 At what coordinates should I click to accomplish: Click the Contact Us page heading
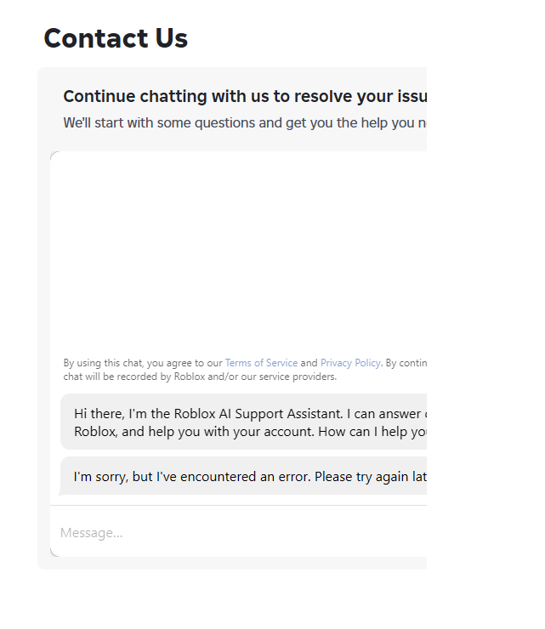116,38
